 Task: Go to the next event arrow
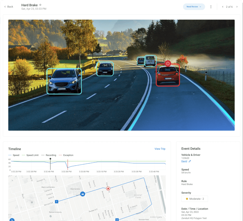[x=237, y=7]
